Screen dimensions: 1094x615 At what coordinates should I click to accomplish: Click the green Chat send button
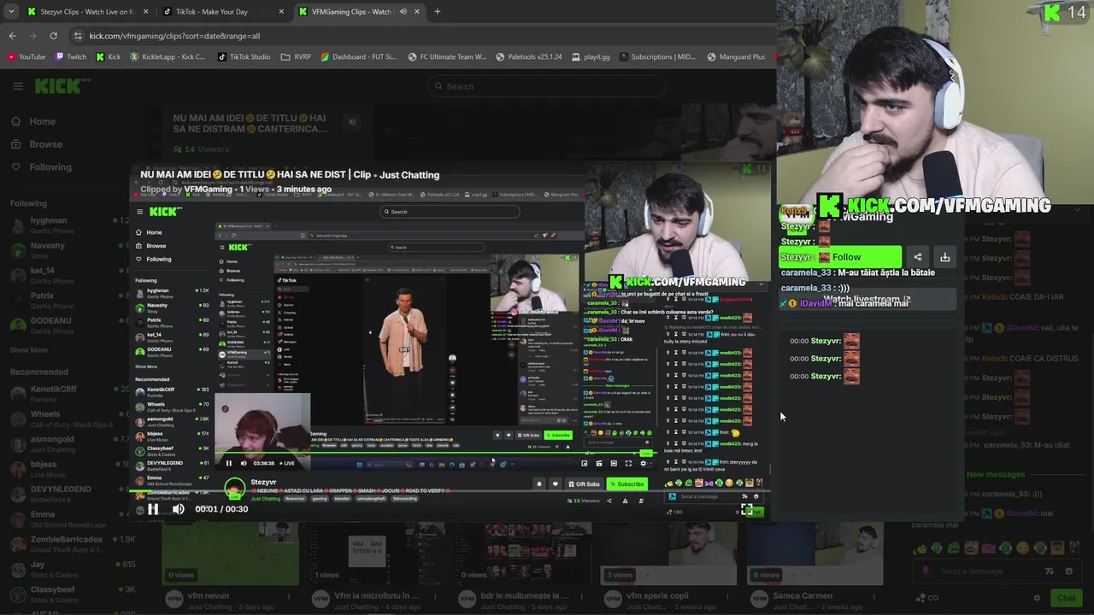1066,598
